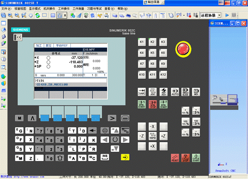
Task: Click the red spindle stop key
Action: click(x=152, y=104)
